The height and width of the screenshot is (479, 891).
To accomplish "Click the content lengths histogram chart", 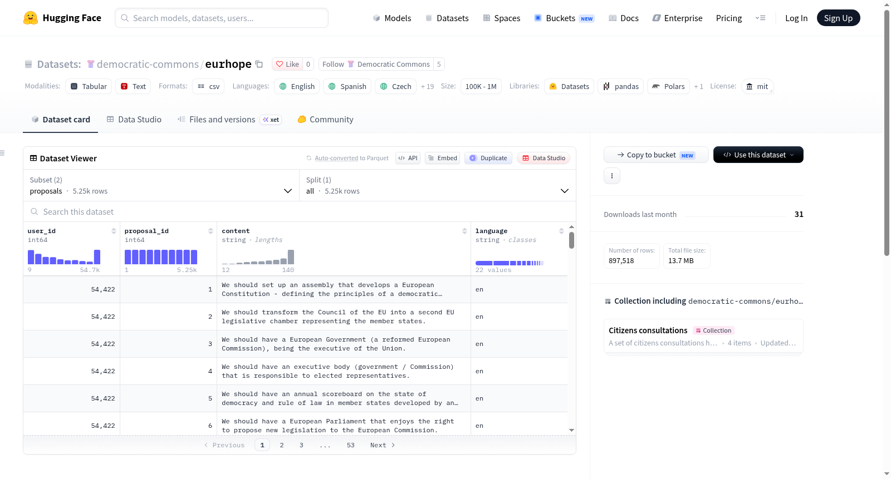I will click(x=258, y=257).
